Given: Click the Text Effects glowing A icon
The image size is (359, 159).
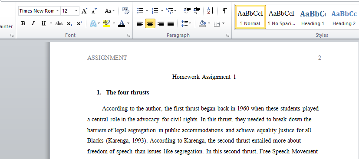Looking at the screenshot, I should 93,23.
